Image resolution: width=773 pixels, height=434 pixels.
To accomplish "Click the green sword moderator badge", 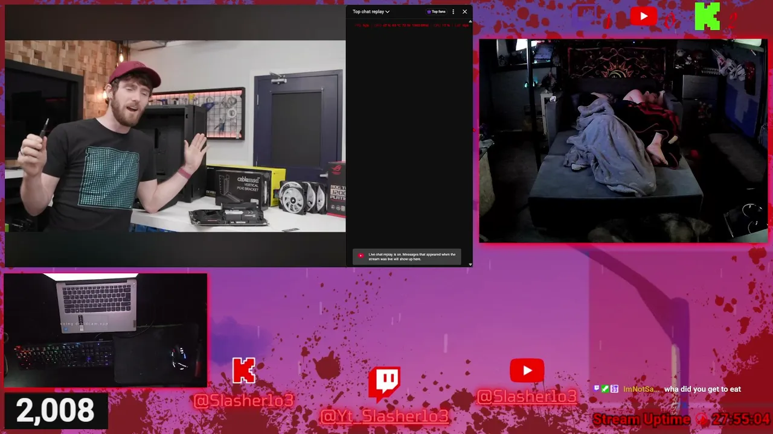I will pos(605,389).
